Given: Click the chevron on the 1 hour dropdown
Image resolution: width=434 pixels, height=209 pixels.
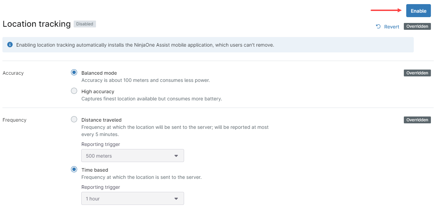Looking at the screenshot, I should [x=176, y=198].
